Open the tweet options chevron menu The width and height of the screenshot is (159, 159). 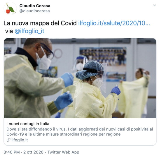(154, 5)
